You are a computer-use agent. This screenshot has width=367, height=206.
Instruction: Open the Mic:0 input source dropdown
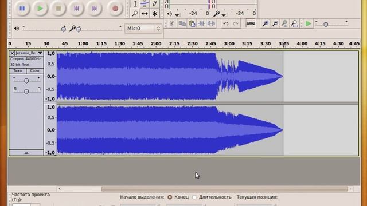click(x=143, y=29)
